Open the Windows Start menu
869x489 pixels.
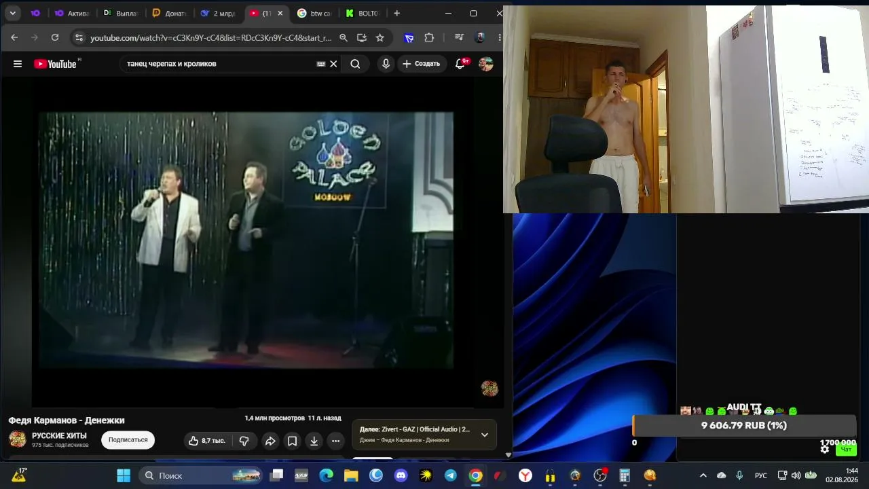pos(124,475)
